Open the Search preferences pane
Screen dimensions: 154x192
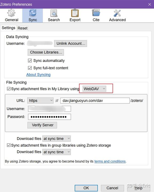point(54,15)
